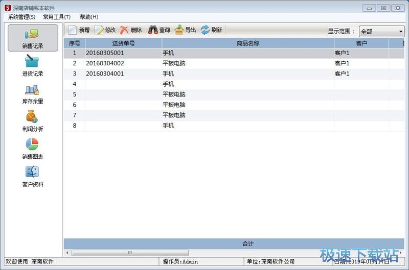
Task: Sort by the 送货单号 column header
Action: coord(123,43)
